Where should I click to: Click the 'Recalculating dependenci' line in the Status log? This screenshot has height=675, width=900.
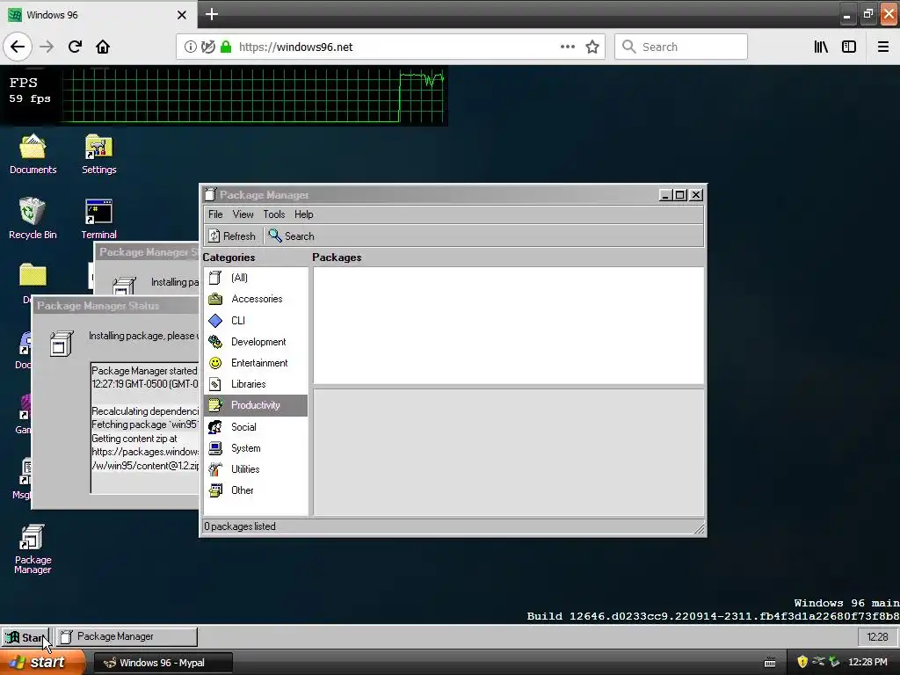(145, 411)
